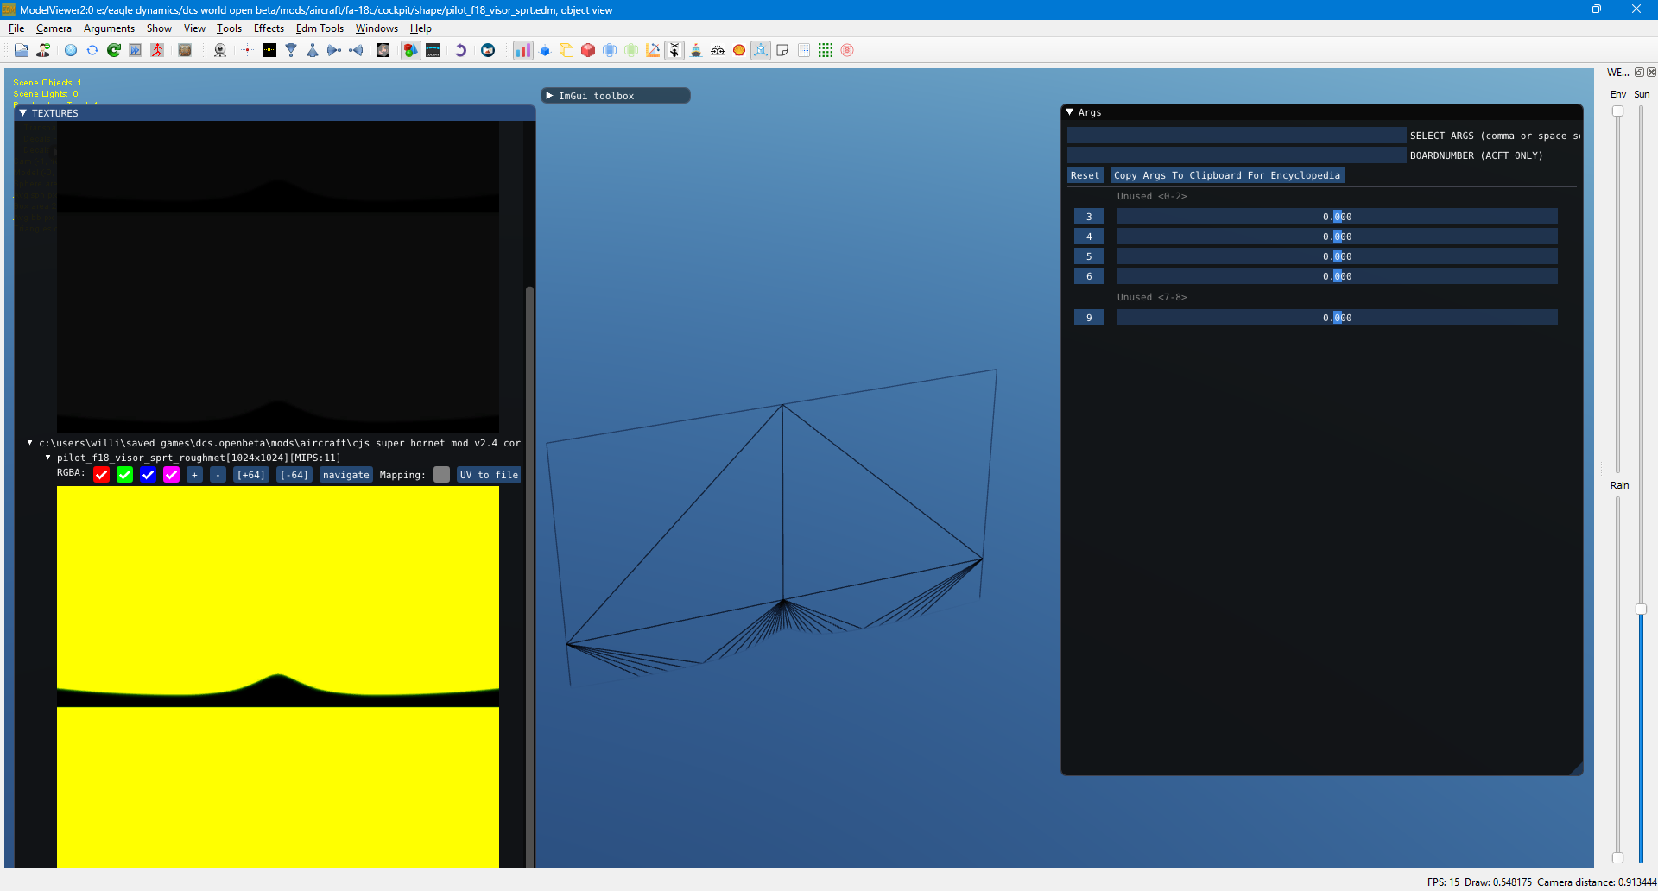Toggle the green dotted grid icon
Screen dimensions: 1658x891
826,50
